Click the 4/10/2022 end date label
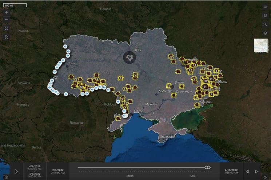This screenshot has width=271, height=180. pyautogui.click(x=231, y=171)
